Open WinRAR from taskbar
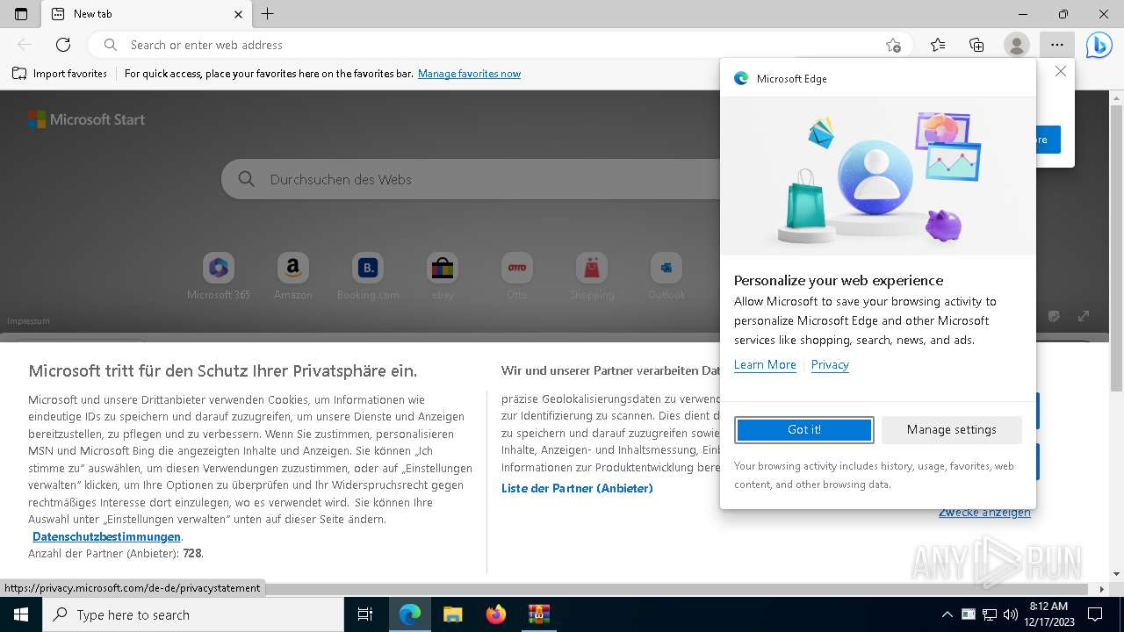1124x632 pixels. click(x=538, y=614)
